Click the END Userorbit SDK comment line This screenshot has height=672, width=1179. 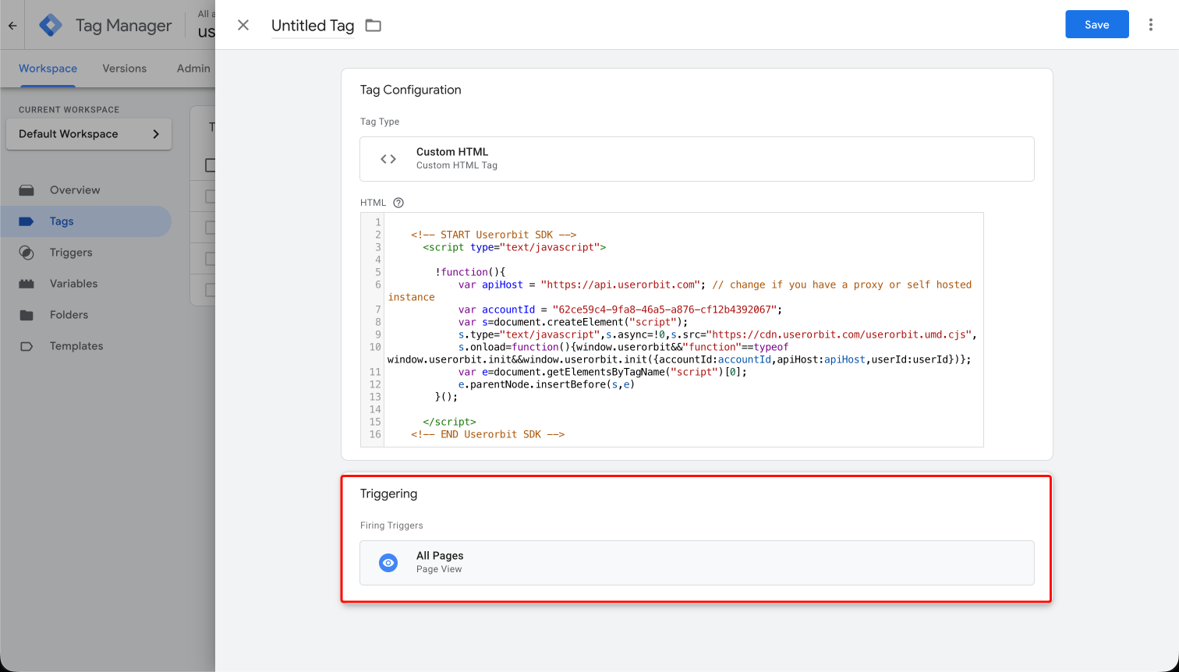[488, 434]
